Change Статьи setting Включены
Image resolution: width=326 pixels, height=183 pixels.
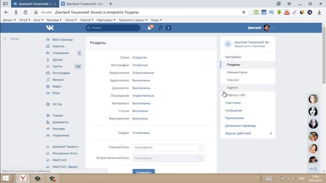point(140,111)
